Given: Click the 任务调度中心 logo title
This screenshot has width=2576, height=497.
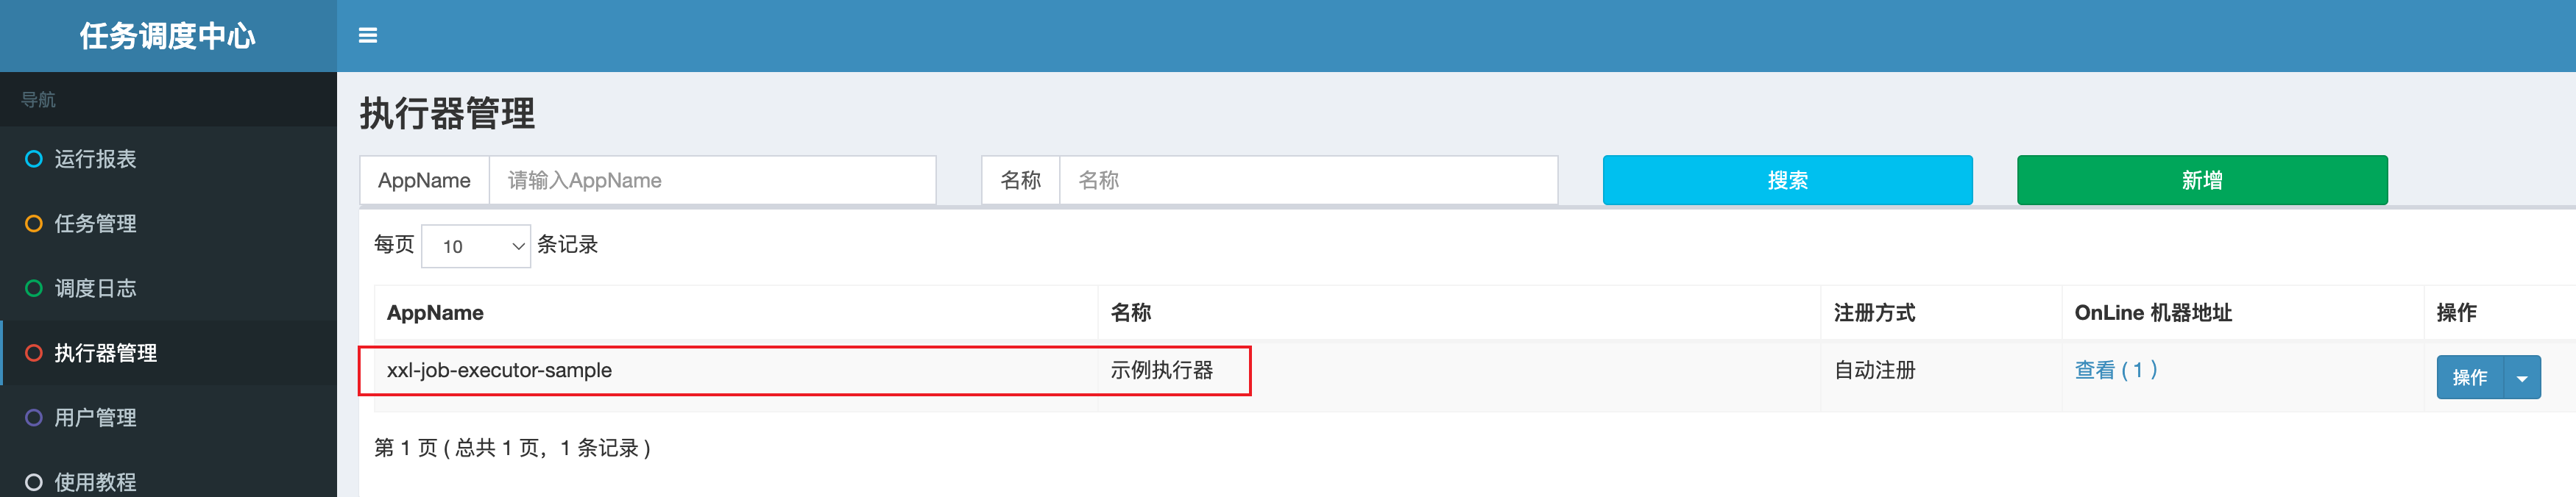Looking at the screenshot, I should 168,36.
